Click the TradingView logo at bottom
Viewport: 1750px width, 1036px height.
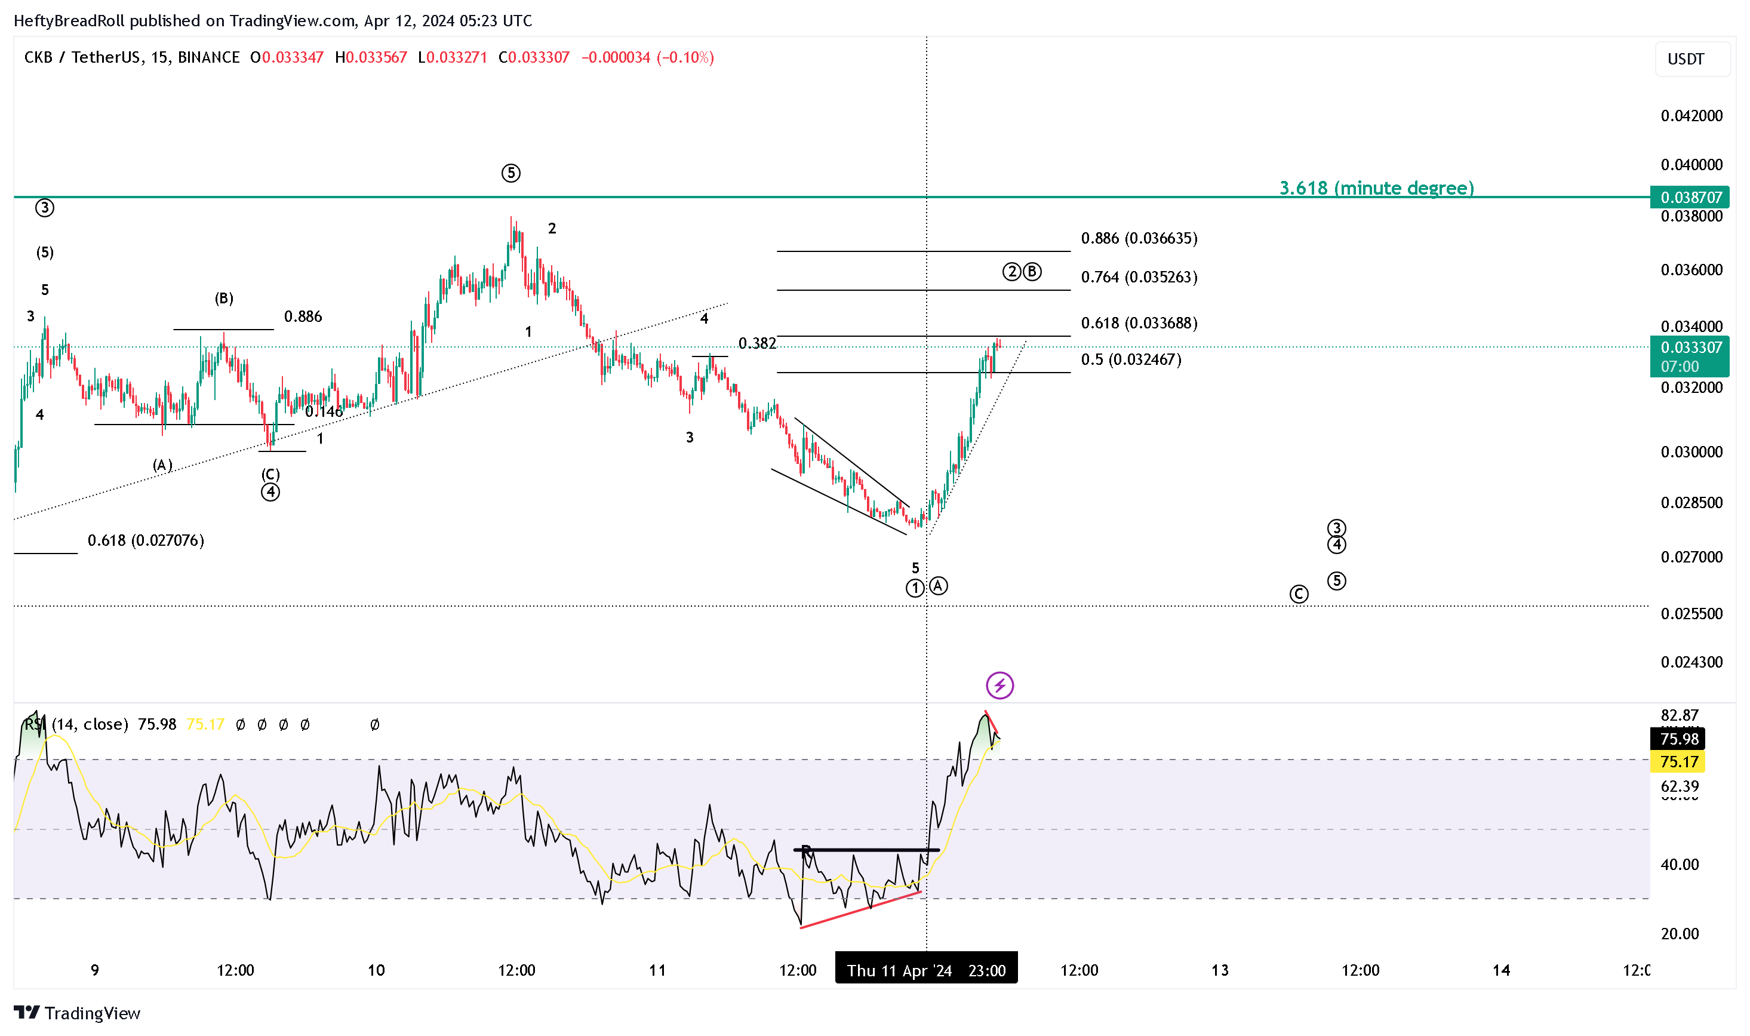77,1013
